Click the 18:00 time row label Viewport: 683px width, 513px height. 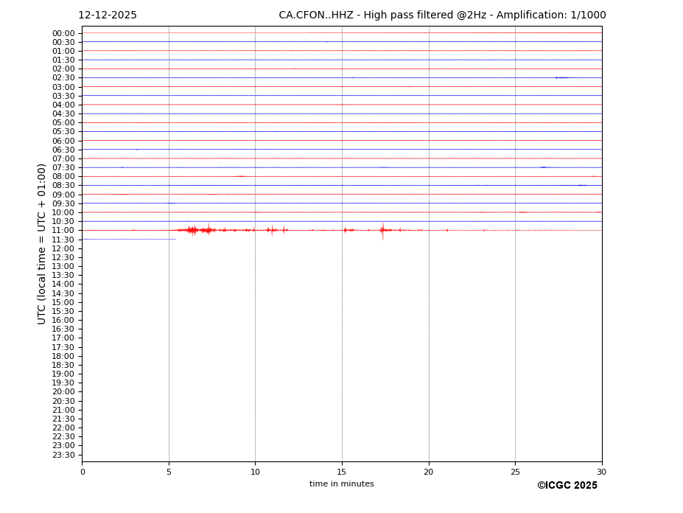pyautogui.click(x=63, y=356)
